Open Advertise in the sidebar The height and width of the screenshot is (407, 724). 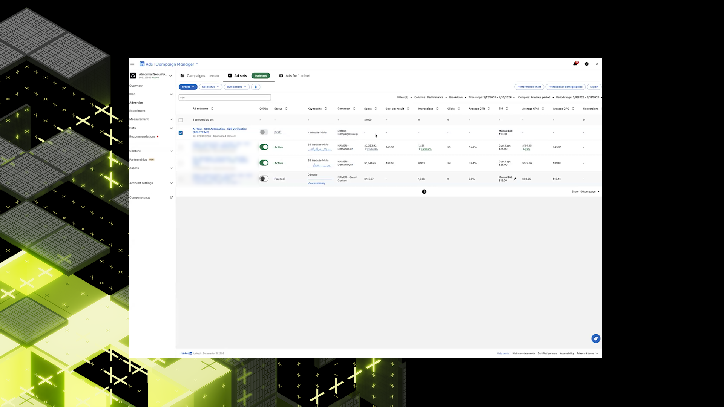136,103
